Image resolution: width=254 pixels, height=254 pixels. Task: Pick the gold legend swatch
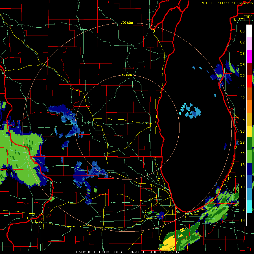click(x=249, y=119)
